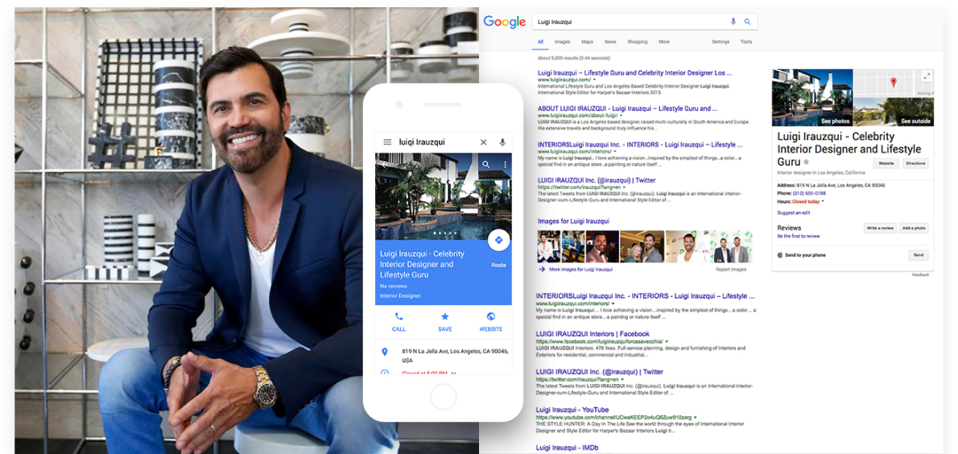Viewport: 958px width, 454px height.
Task: Click the More images for Luigi Irauzqui link
Action: tap(580, 269)
